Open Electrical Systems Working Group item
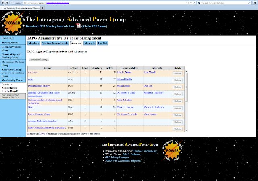 13,56
